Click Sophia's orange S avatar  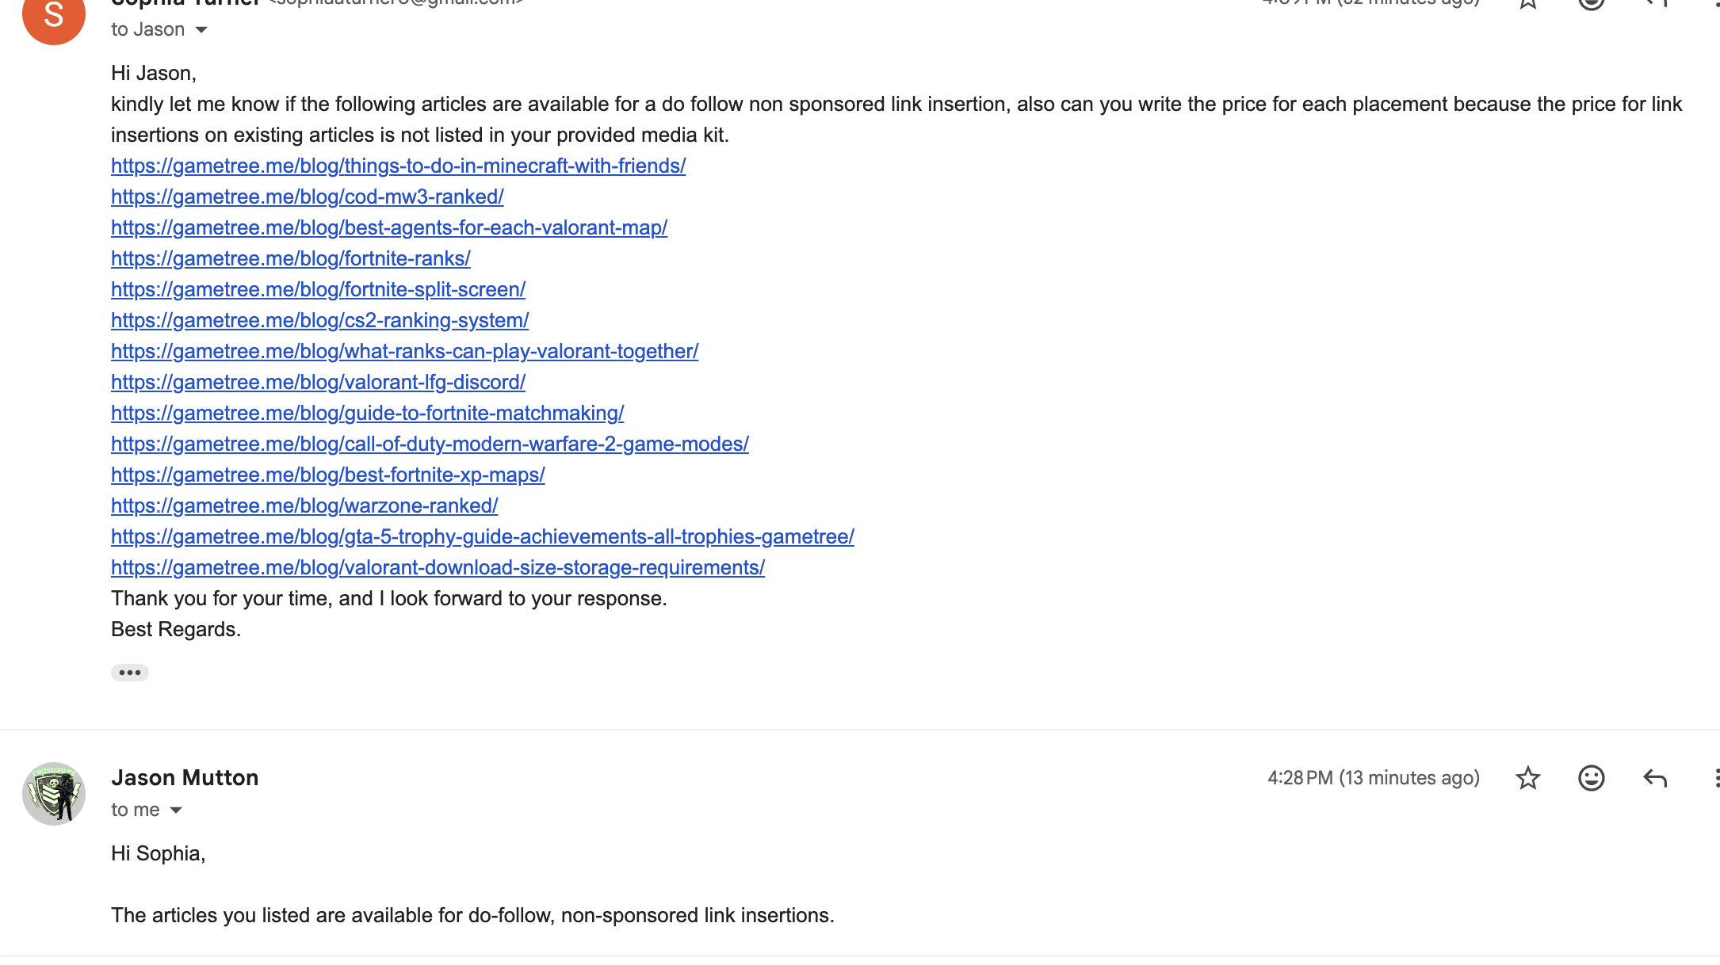point(54,14)
